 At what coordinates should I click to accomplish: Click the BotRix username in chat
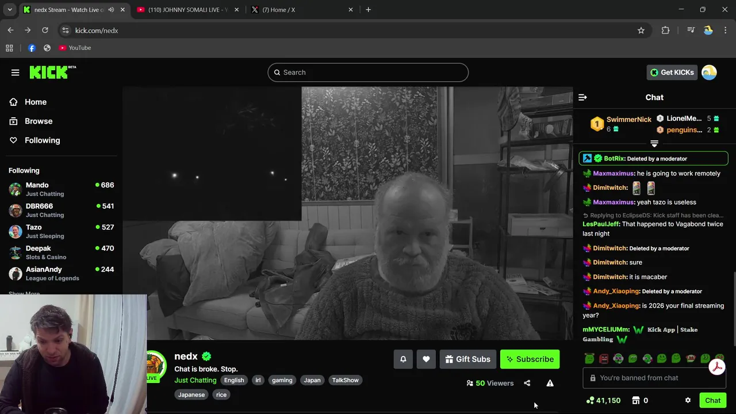pyautogui.click(x=614, y=159)
